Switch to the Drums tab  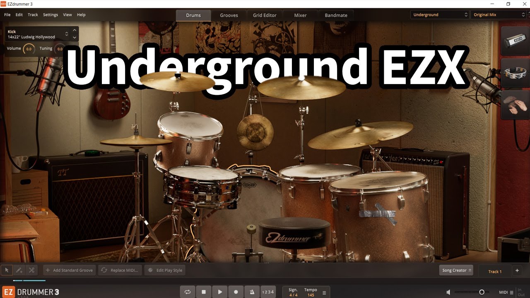pos(193,15)
